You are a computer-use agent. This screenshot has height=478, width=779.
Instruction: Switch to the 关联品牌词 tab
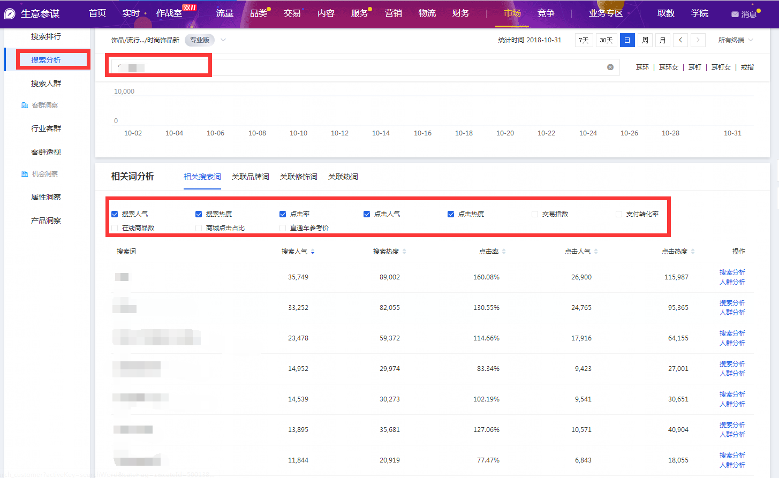(251, 177)
